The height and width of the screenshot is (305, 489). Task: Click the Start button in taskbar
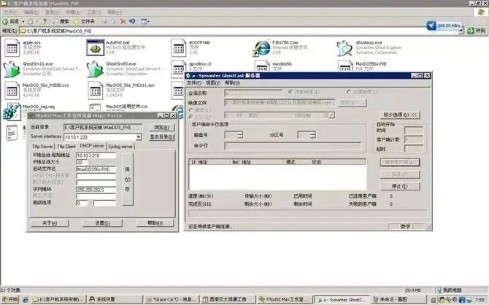[x=9, y=299]
